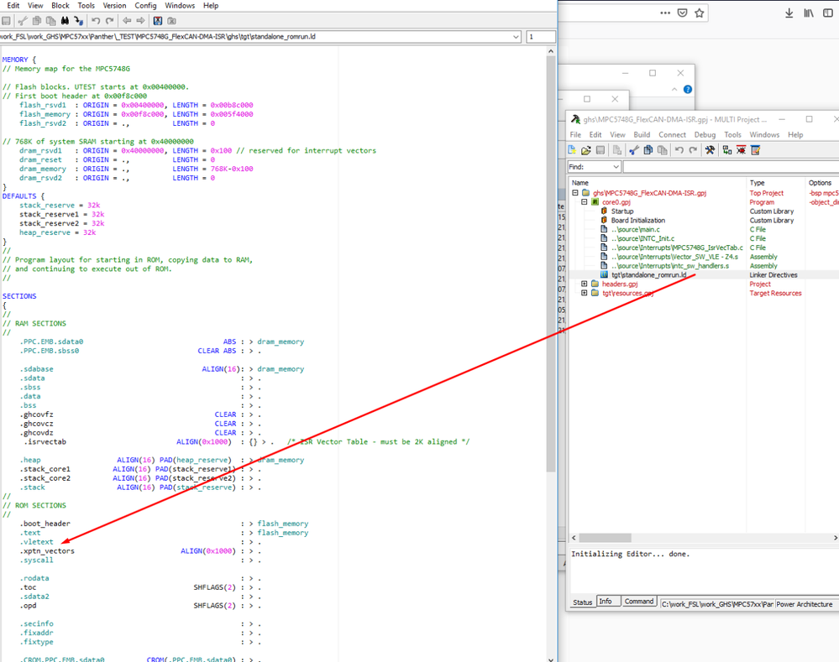The width and height of the screenshot is (839, 662).
Task: Click the Save icon in the MULTI Project toolbar
Action: click(600, 150)
